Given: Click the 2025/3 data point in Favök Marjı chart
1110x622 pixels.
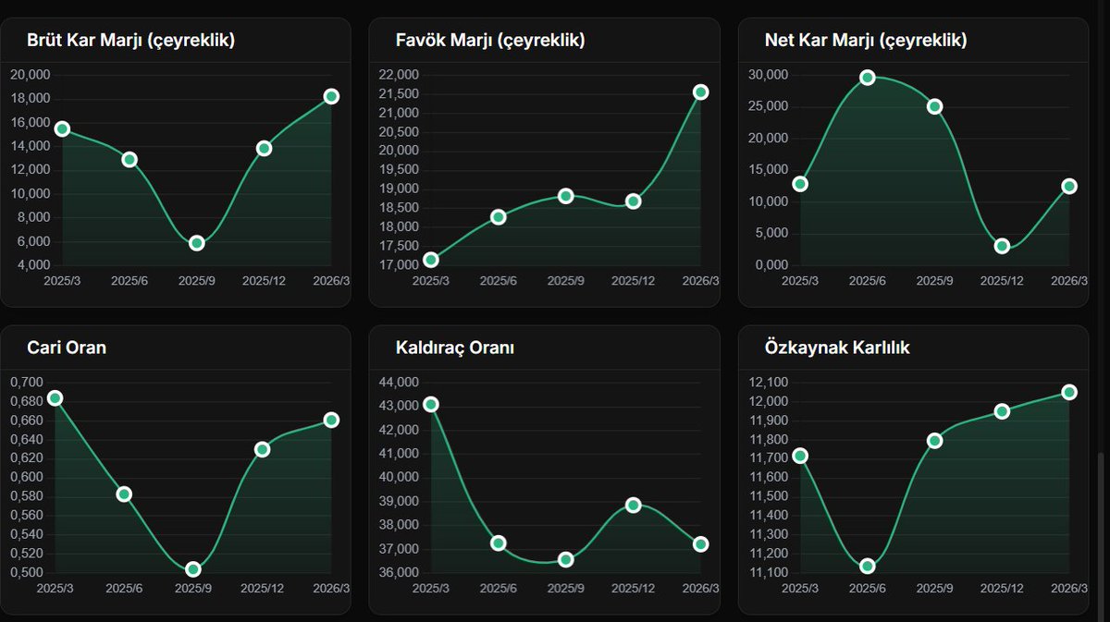Looking at the screenshot, I should pos(431,260).
